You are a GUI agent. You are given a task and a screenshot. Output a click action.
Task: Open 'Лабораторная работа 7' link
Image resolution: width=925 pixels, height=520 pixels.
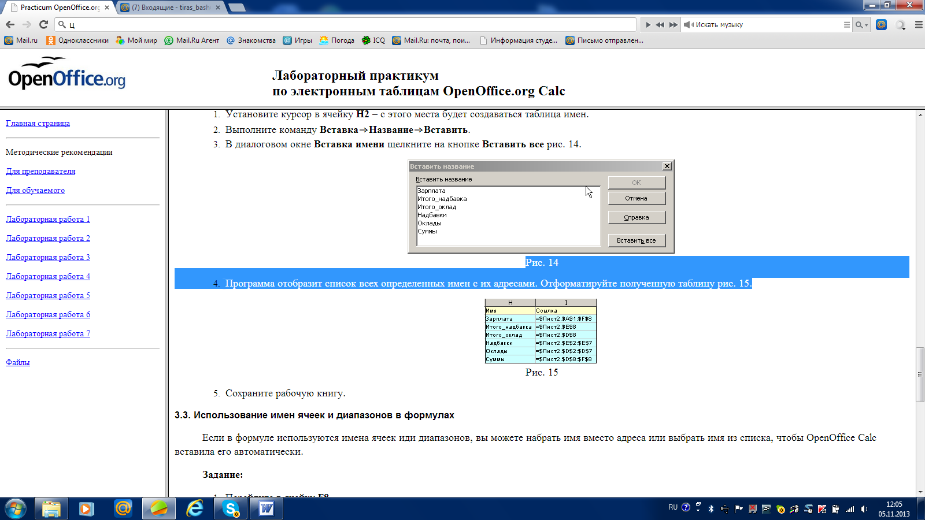[48, 333]
